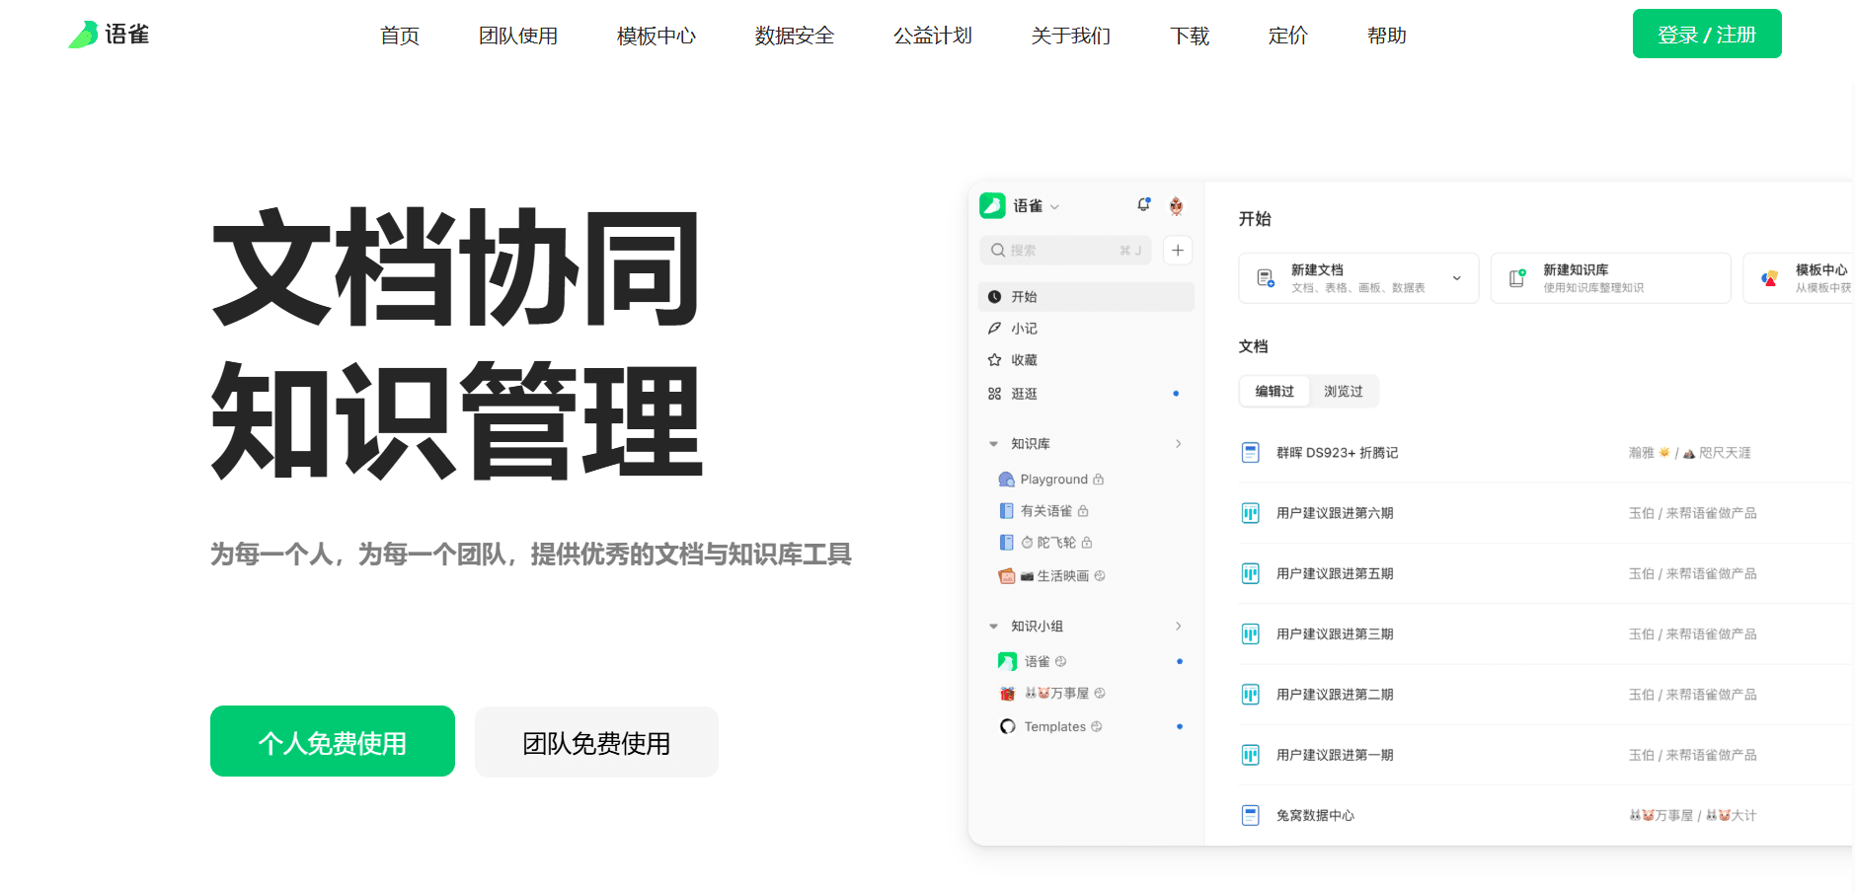Open board icon for 用户建议跟进第二期

1250,695
